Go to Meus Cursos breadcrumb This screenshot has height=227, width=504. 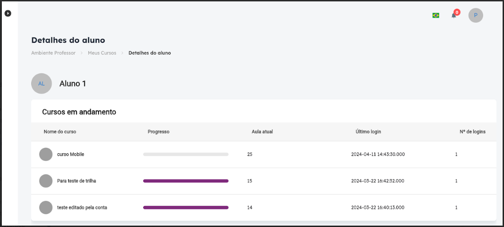pos(102,53)
